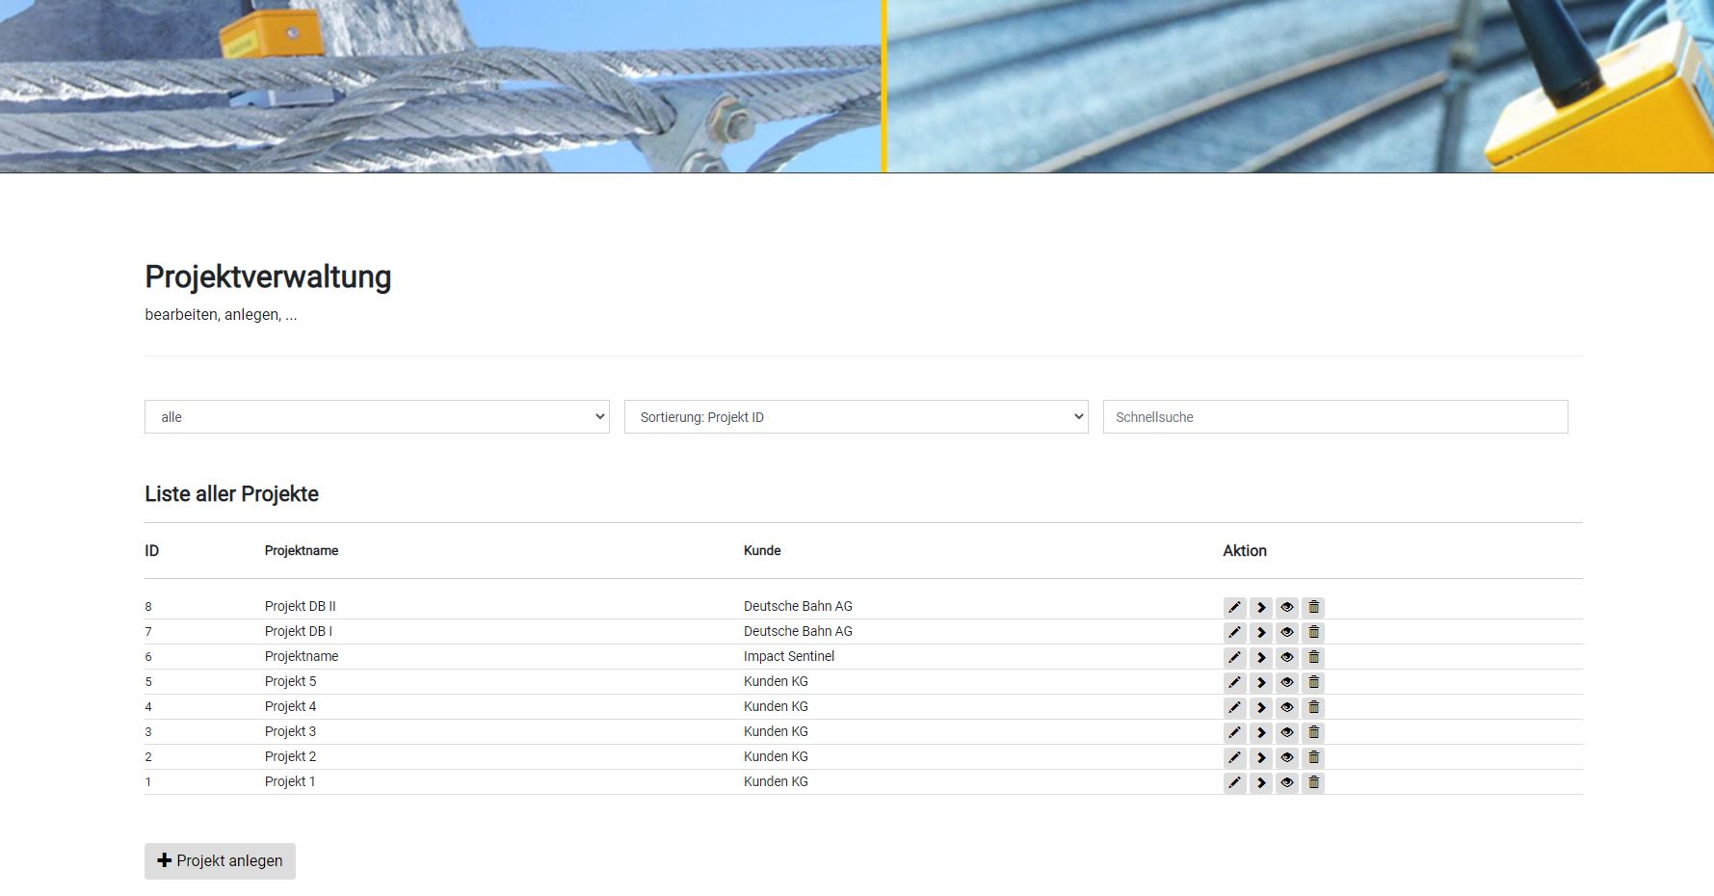The height and width of the screenshot is (896, 1714).
Task: Expand the 'Sortierung: Projekt ID' dropdown
Action: point(856,417)
